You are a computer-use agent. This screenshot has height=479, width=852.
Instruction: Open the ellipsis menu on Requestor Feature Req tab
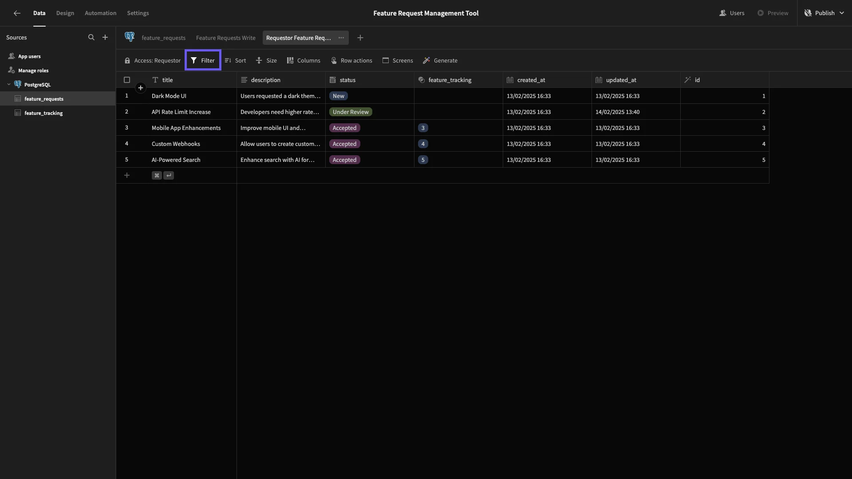341,38
